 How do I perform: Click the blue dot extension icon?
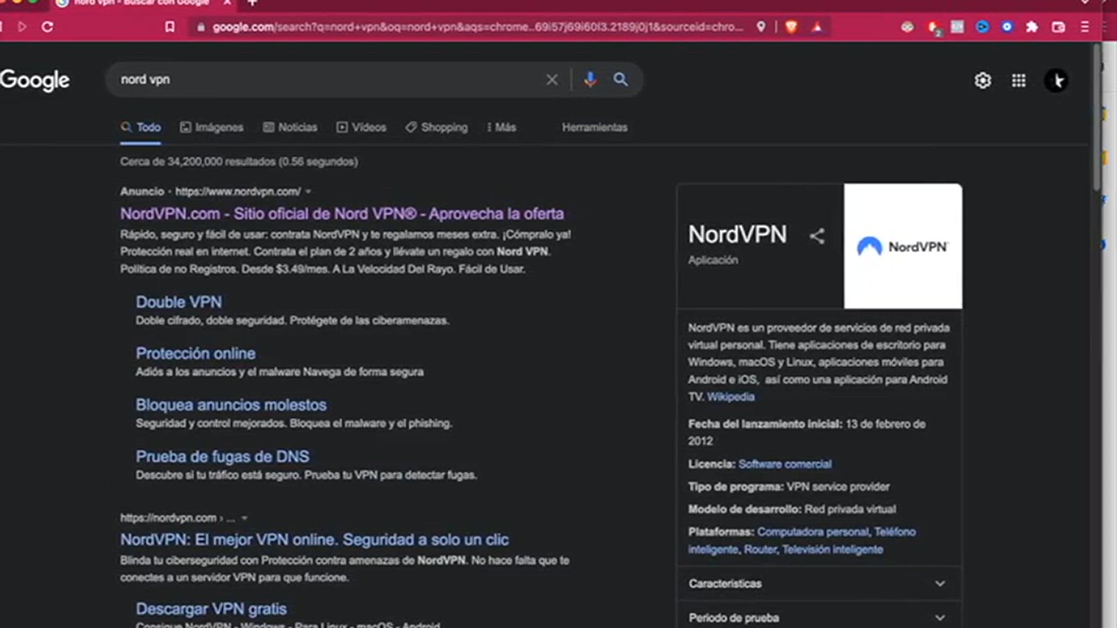(x=1007, y=27)
